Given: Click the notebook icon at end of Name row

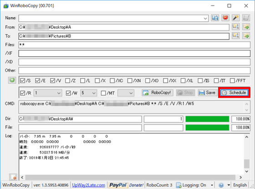Looking at the screenshot, I should pos(246,18).
